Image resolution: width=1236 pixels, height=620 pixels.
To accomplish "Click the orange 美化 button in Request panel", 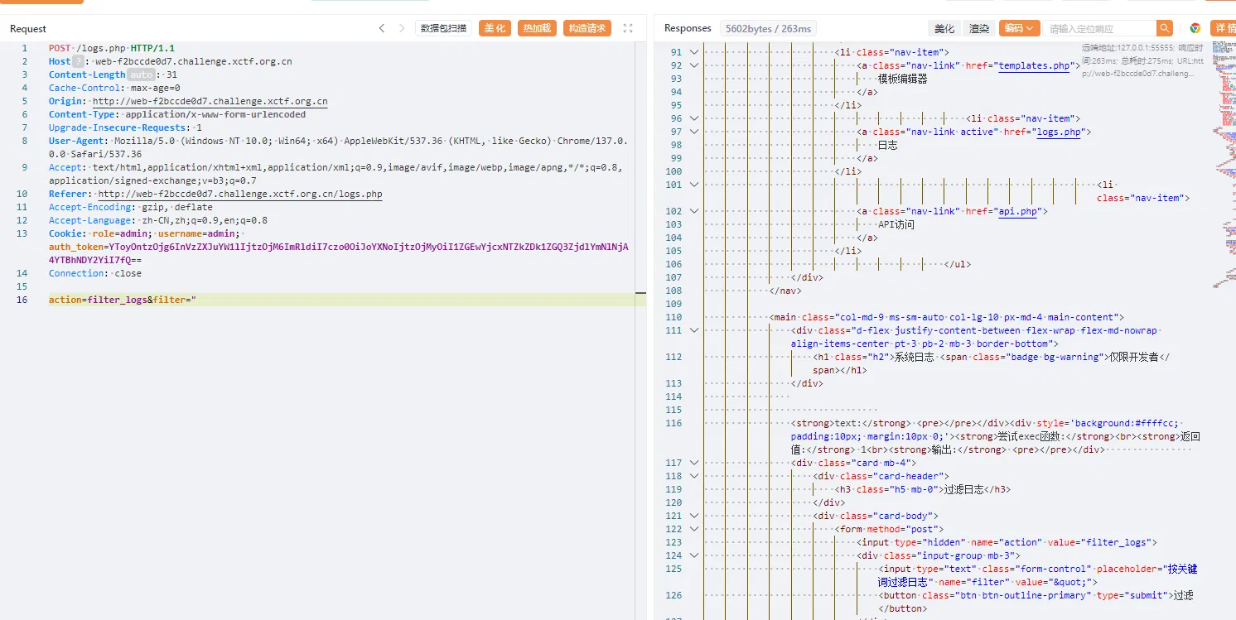I will [495, 28].
